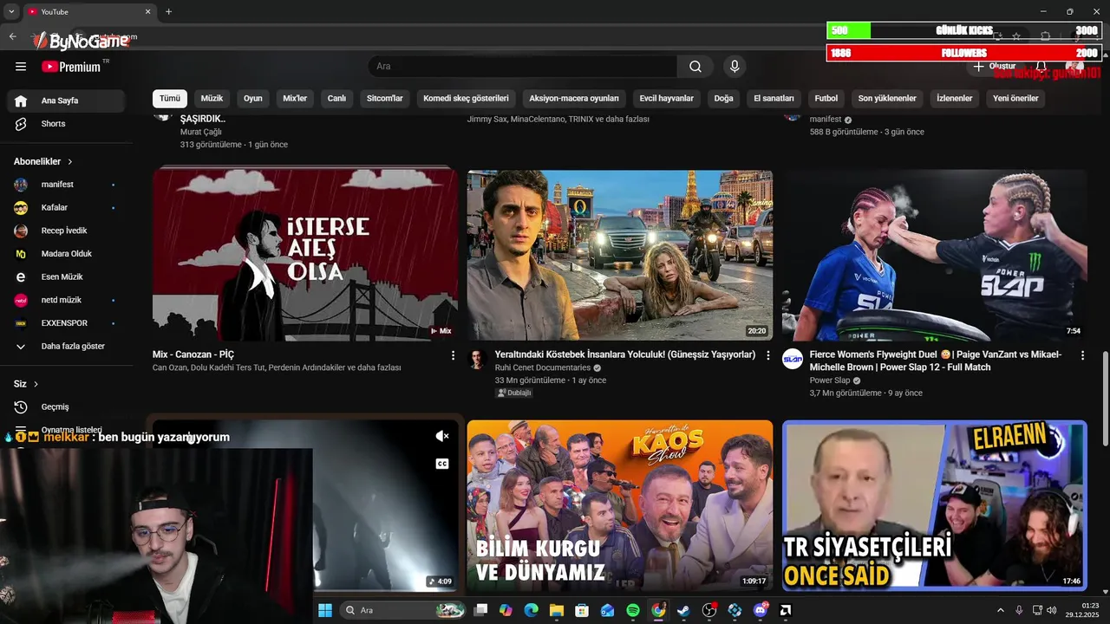Screen dimensions: 1110x624
Task: Click the Power Slap channel avatar
Action: tap(793, 359)
